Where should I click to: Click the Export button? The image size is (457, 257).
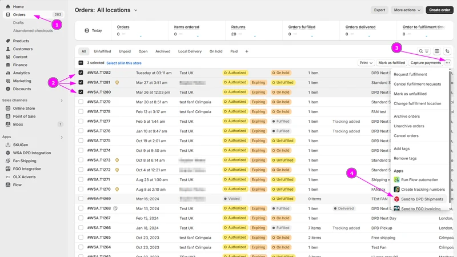[x=379, y=10]
